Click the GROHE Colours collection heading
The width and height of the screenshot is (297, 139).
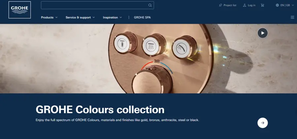(x=100, y=110)
